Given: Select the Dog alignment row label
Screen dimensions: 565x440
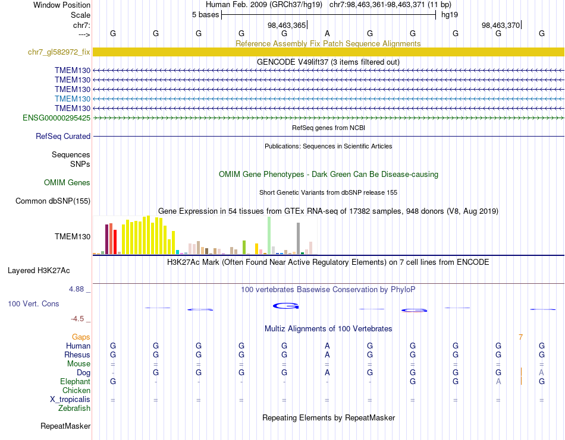Looking at the screenshot, I should [x=83, y=373].
